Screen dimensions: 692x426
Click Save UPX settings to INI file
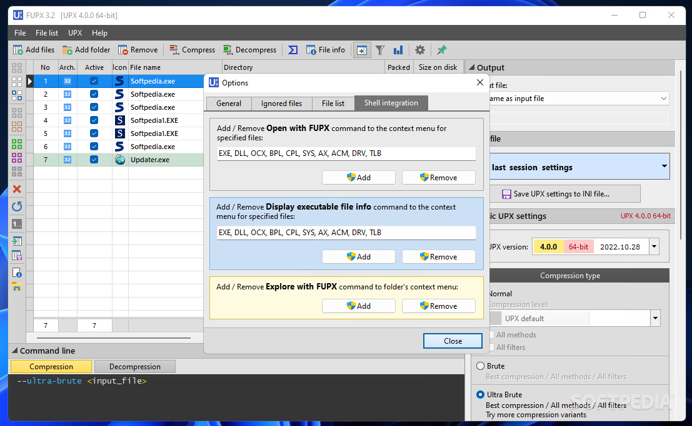click(565, 194)
